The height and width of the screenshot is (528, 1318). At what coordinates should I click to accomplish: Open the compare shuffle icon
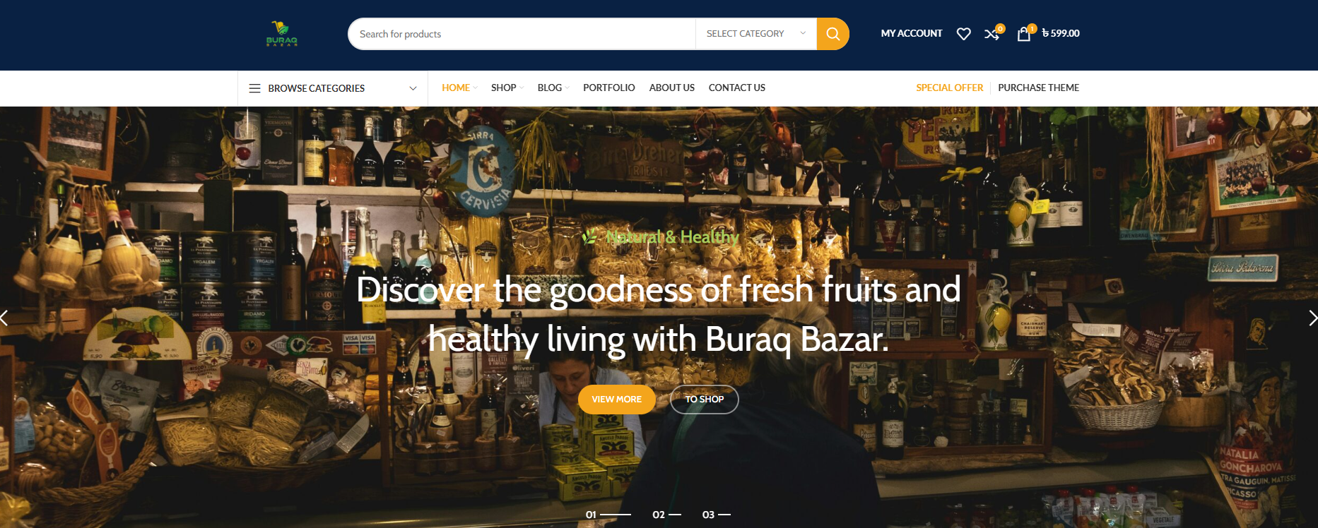coord(993,33)
